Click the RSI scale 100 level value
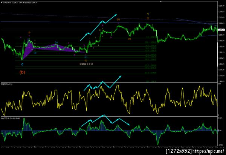The image size is (226, 155). 220,84
